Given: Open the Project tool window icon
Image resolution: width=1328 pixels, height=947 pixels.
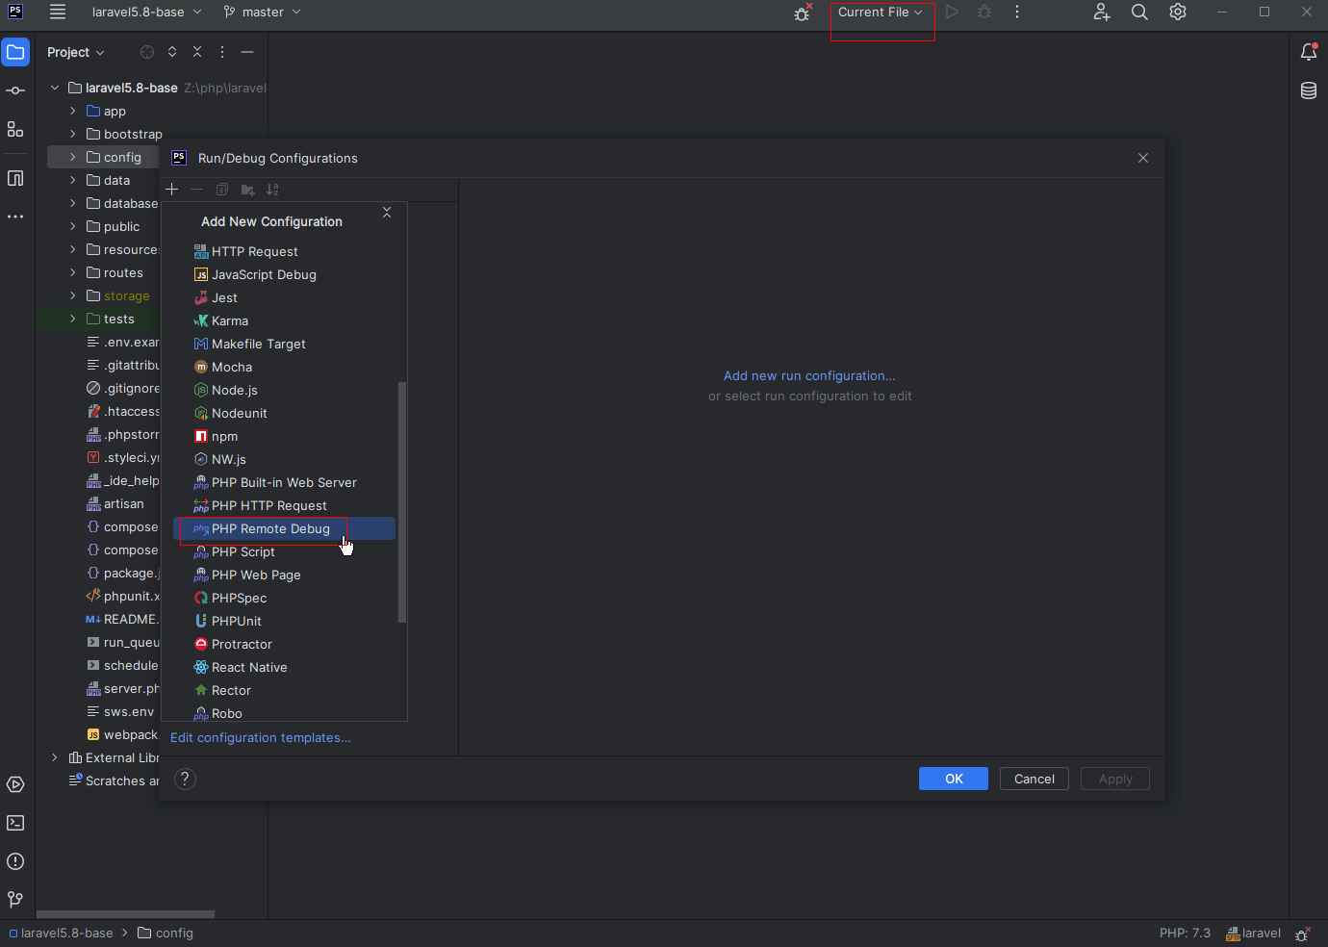Looking at the screenshot, I should pos(15,52).
